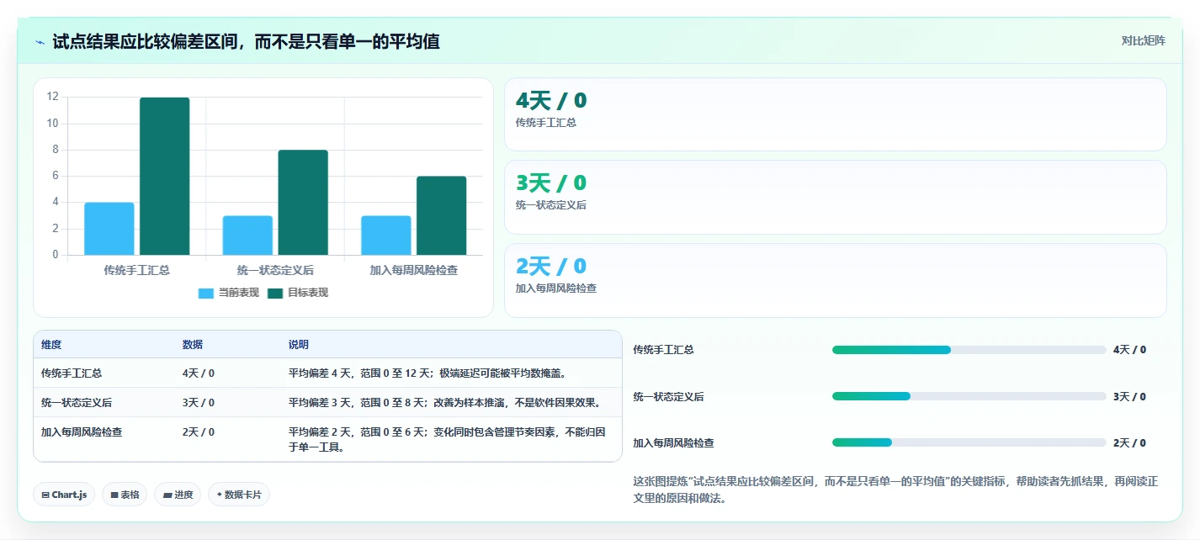Click the 说明 column header
Image resolution: width=1200 pixels, height=540 pixels.
[298, 345]
